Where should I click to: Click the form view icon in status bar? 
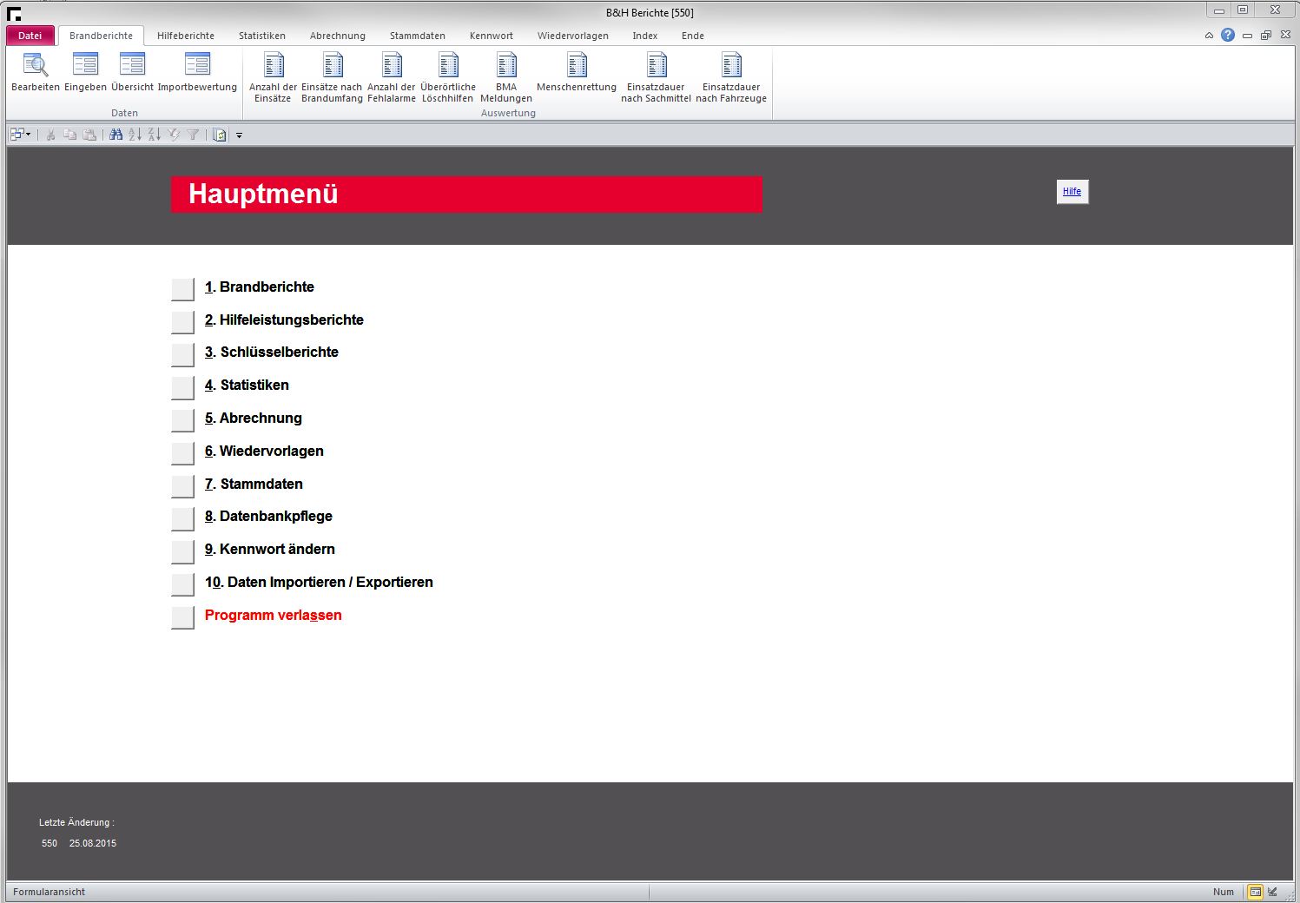(x=1255, y=892)
